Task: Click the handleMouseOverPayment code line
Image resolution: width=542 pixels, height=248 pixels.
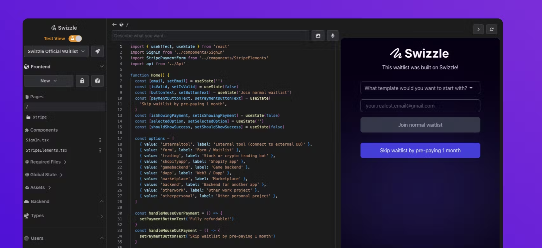Action: [179, 213]
